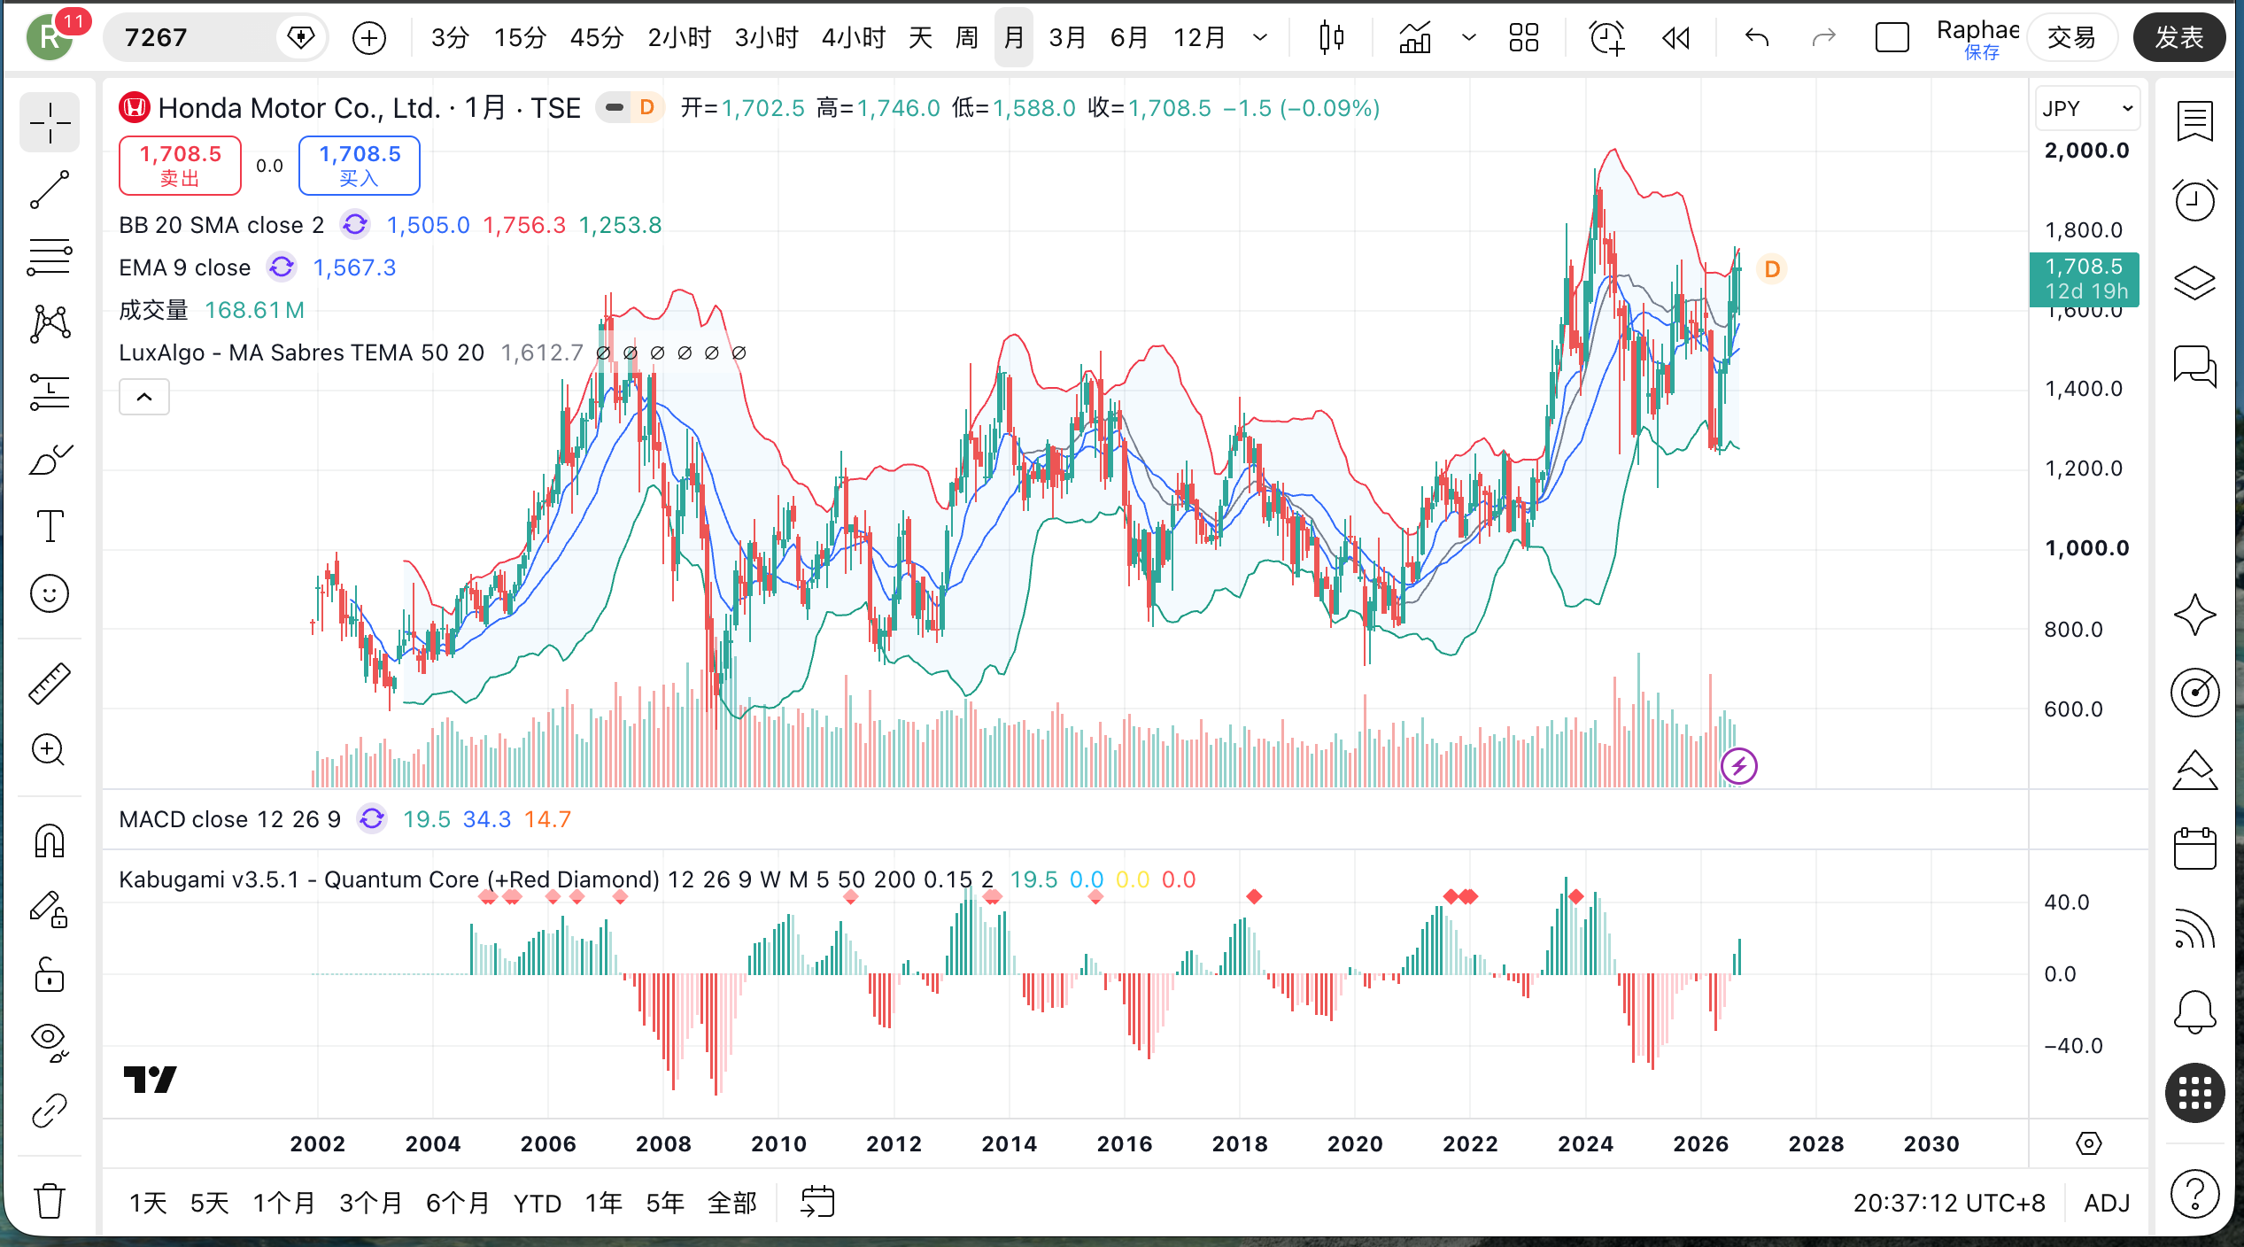Delete drawings with the trash icon
Screen dimensions: 2244x1247
click(50, 1201)
